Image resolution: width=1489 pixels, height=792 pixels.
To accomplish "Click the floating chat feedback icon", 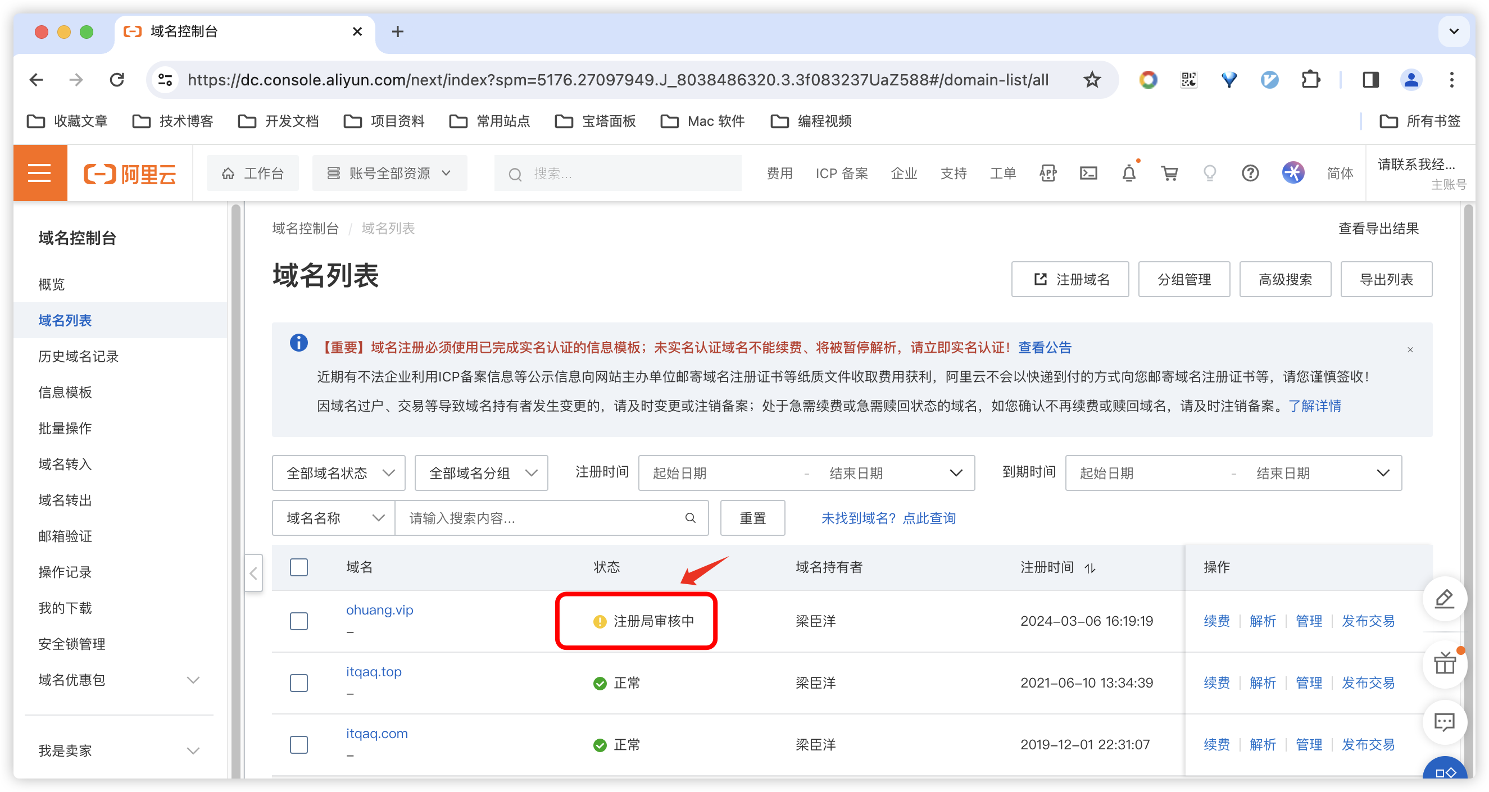I will pos(1444,722).
